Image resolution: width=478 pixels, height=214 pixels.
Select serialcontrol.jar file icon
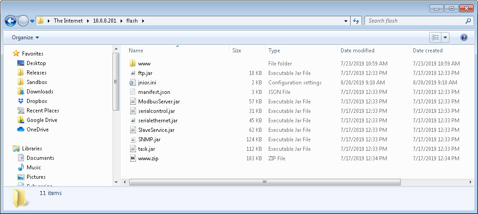(132, 111)
